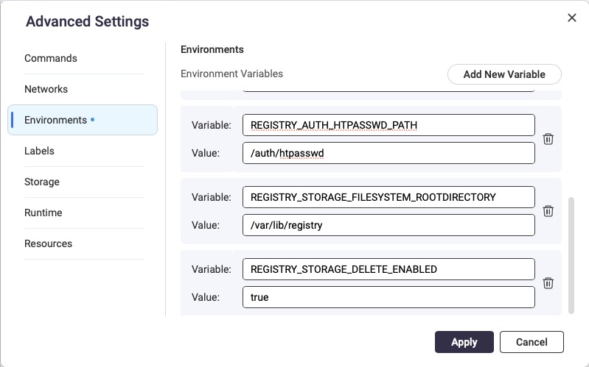Open the Commands section
Image resolution: width=589 pixels, height=367 pixels.
point(51,58)
